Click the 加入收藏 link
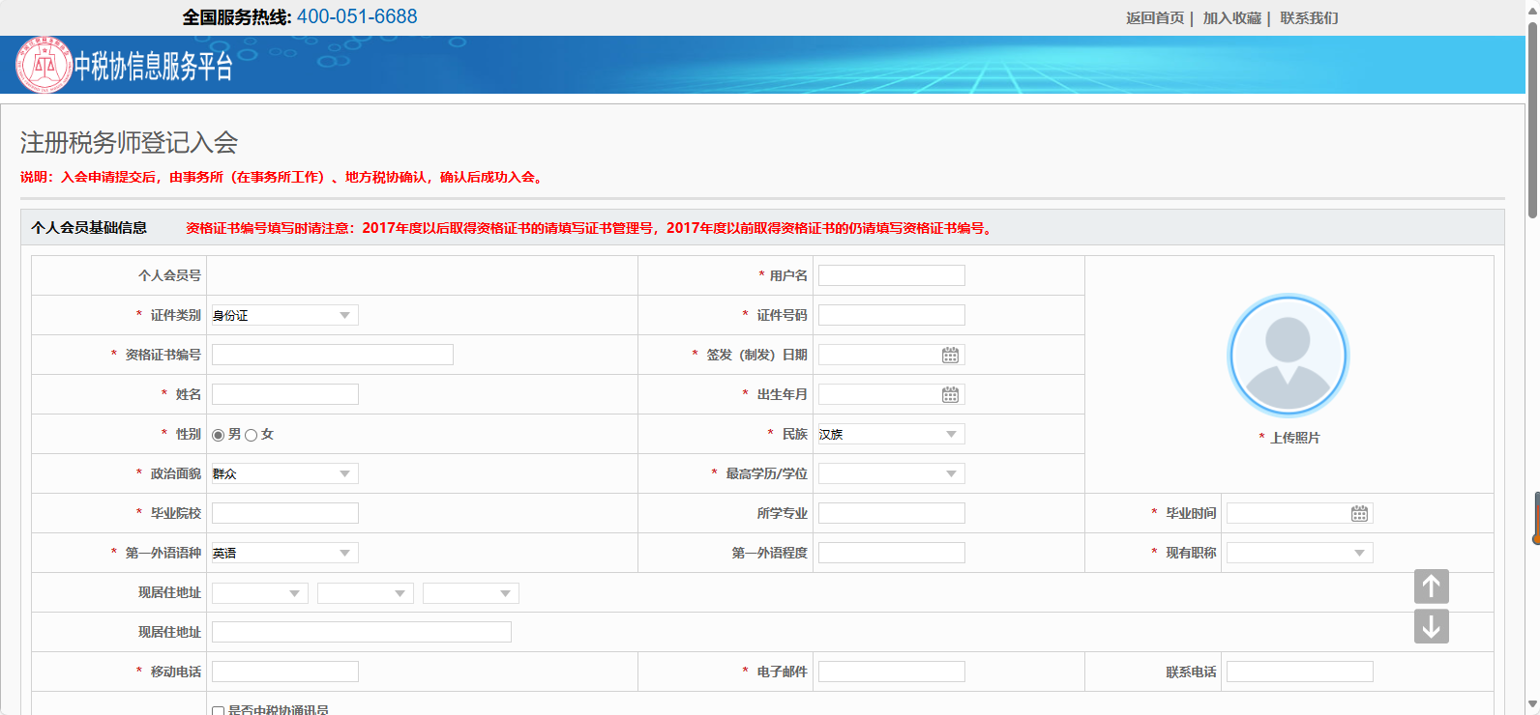The image size is (1540, 715). (x=1232, y=18)
